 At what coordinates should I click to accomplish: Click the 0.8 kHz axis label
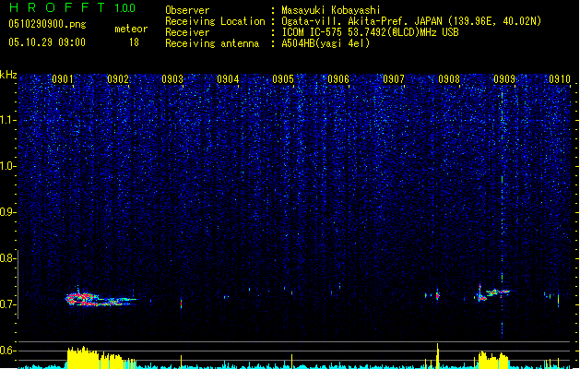[x=8, y=258]
